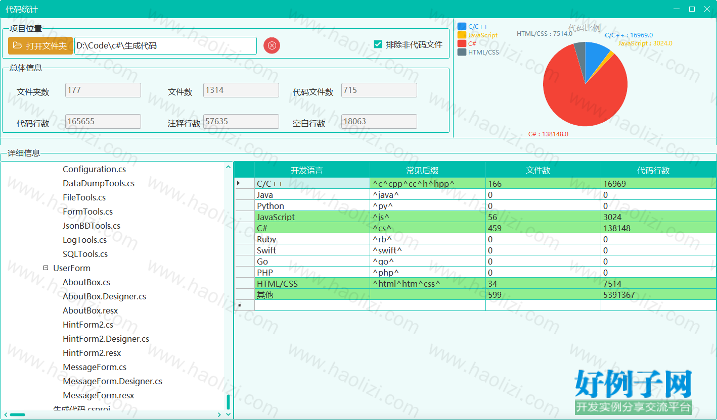Minimize the 代码统计 window

pyautogui.click(x=677, y=9)
